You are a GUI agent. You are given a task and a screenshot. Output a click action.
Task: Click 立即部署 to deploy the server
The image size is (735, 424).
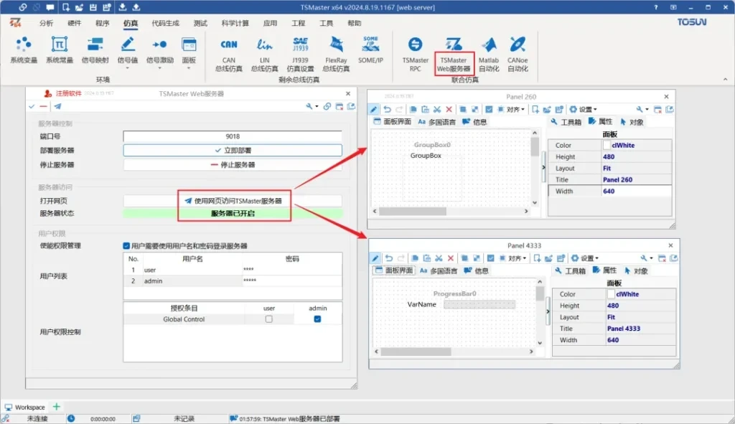point(233,151)
